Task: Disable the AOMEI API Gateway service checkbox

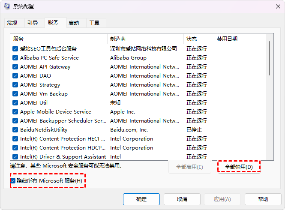Action: point(15,67)
